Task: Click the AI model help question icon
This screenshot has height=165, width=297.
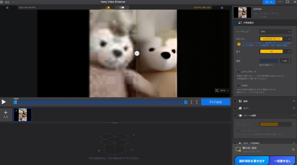Action: click(x=238, y=44)
